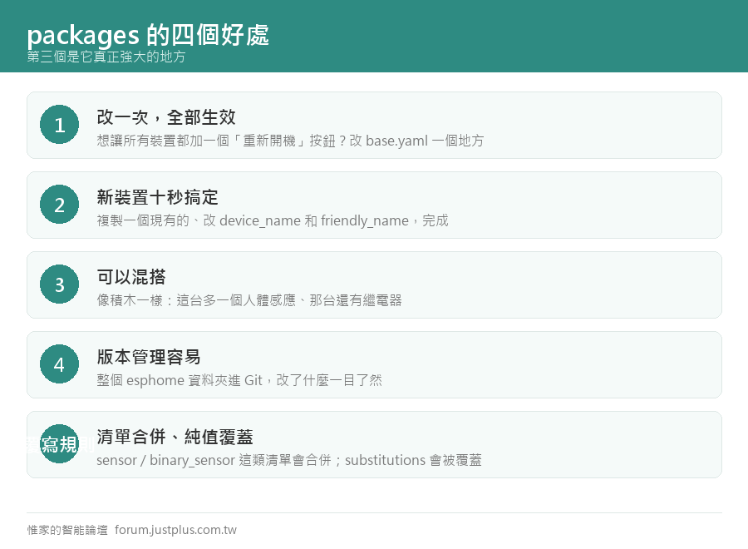Click the subtitle 第三個是它真正強大的地方
Image resolution: width=748 pixels, height=549 pixels.
coord(106,57)
